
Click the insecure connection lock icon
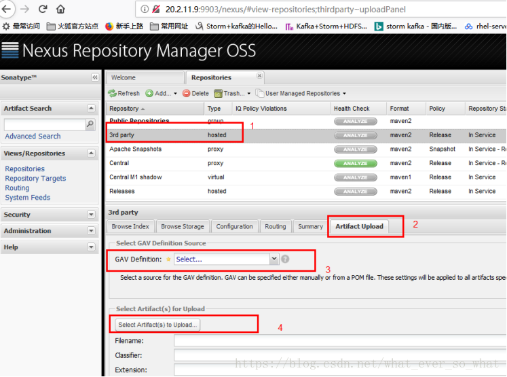(156, 9)
